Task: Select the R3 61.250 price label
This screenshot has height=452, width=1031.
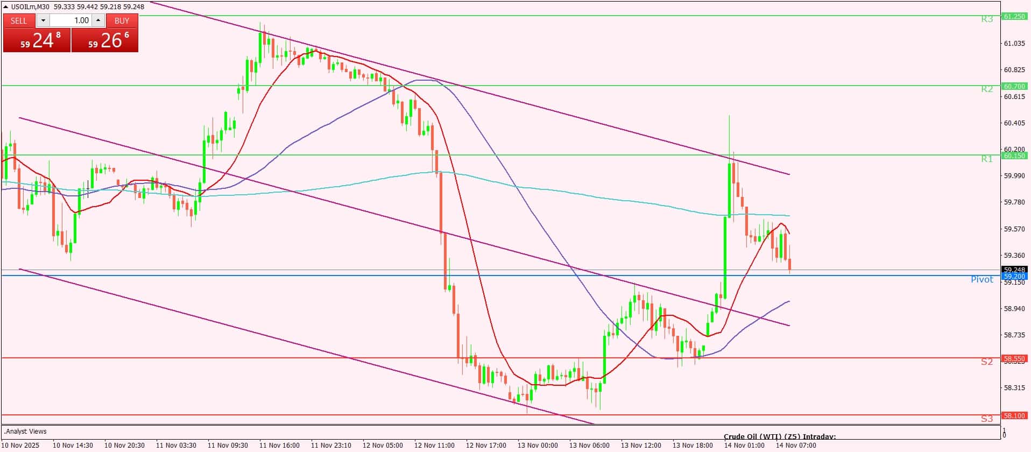Action: [1014, 17]
